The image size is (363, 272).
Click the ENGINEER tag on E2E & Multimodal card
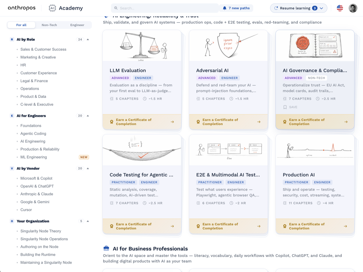(x=236, y=182)
